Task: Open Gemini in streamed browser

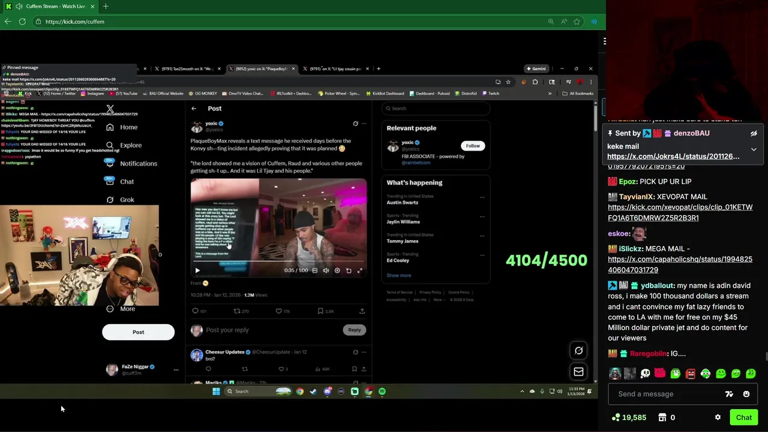Action: [x=536, y=68]
